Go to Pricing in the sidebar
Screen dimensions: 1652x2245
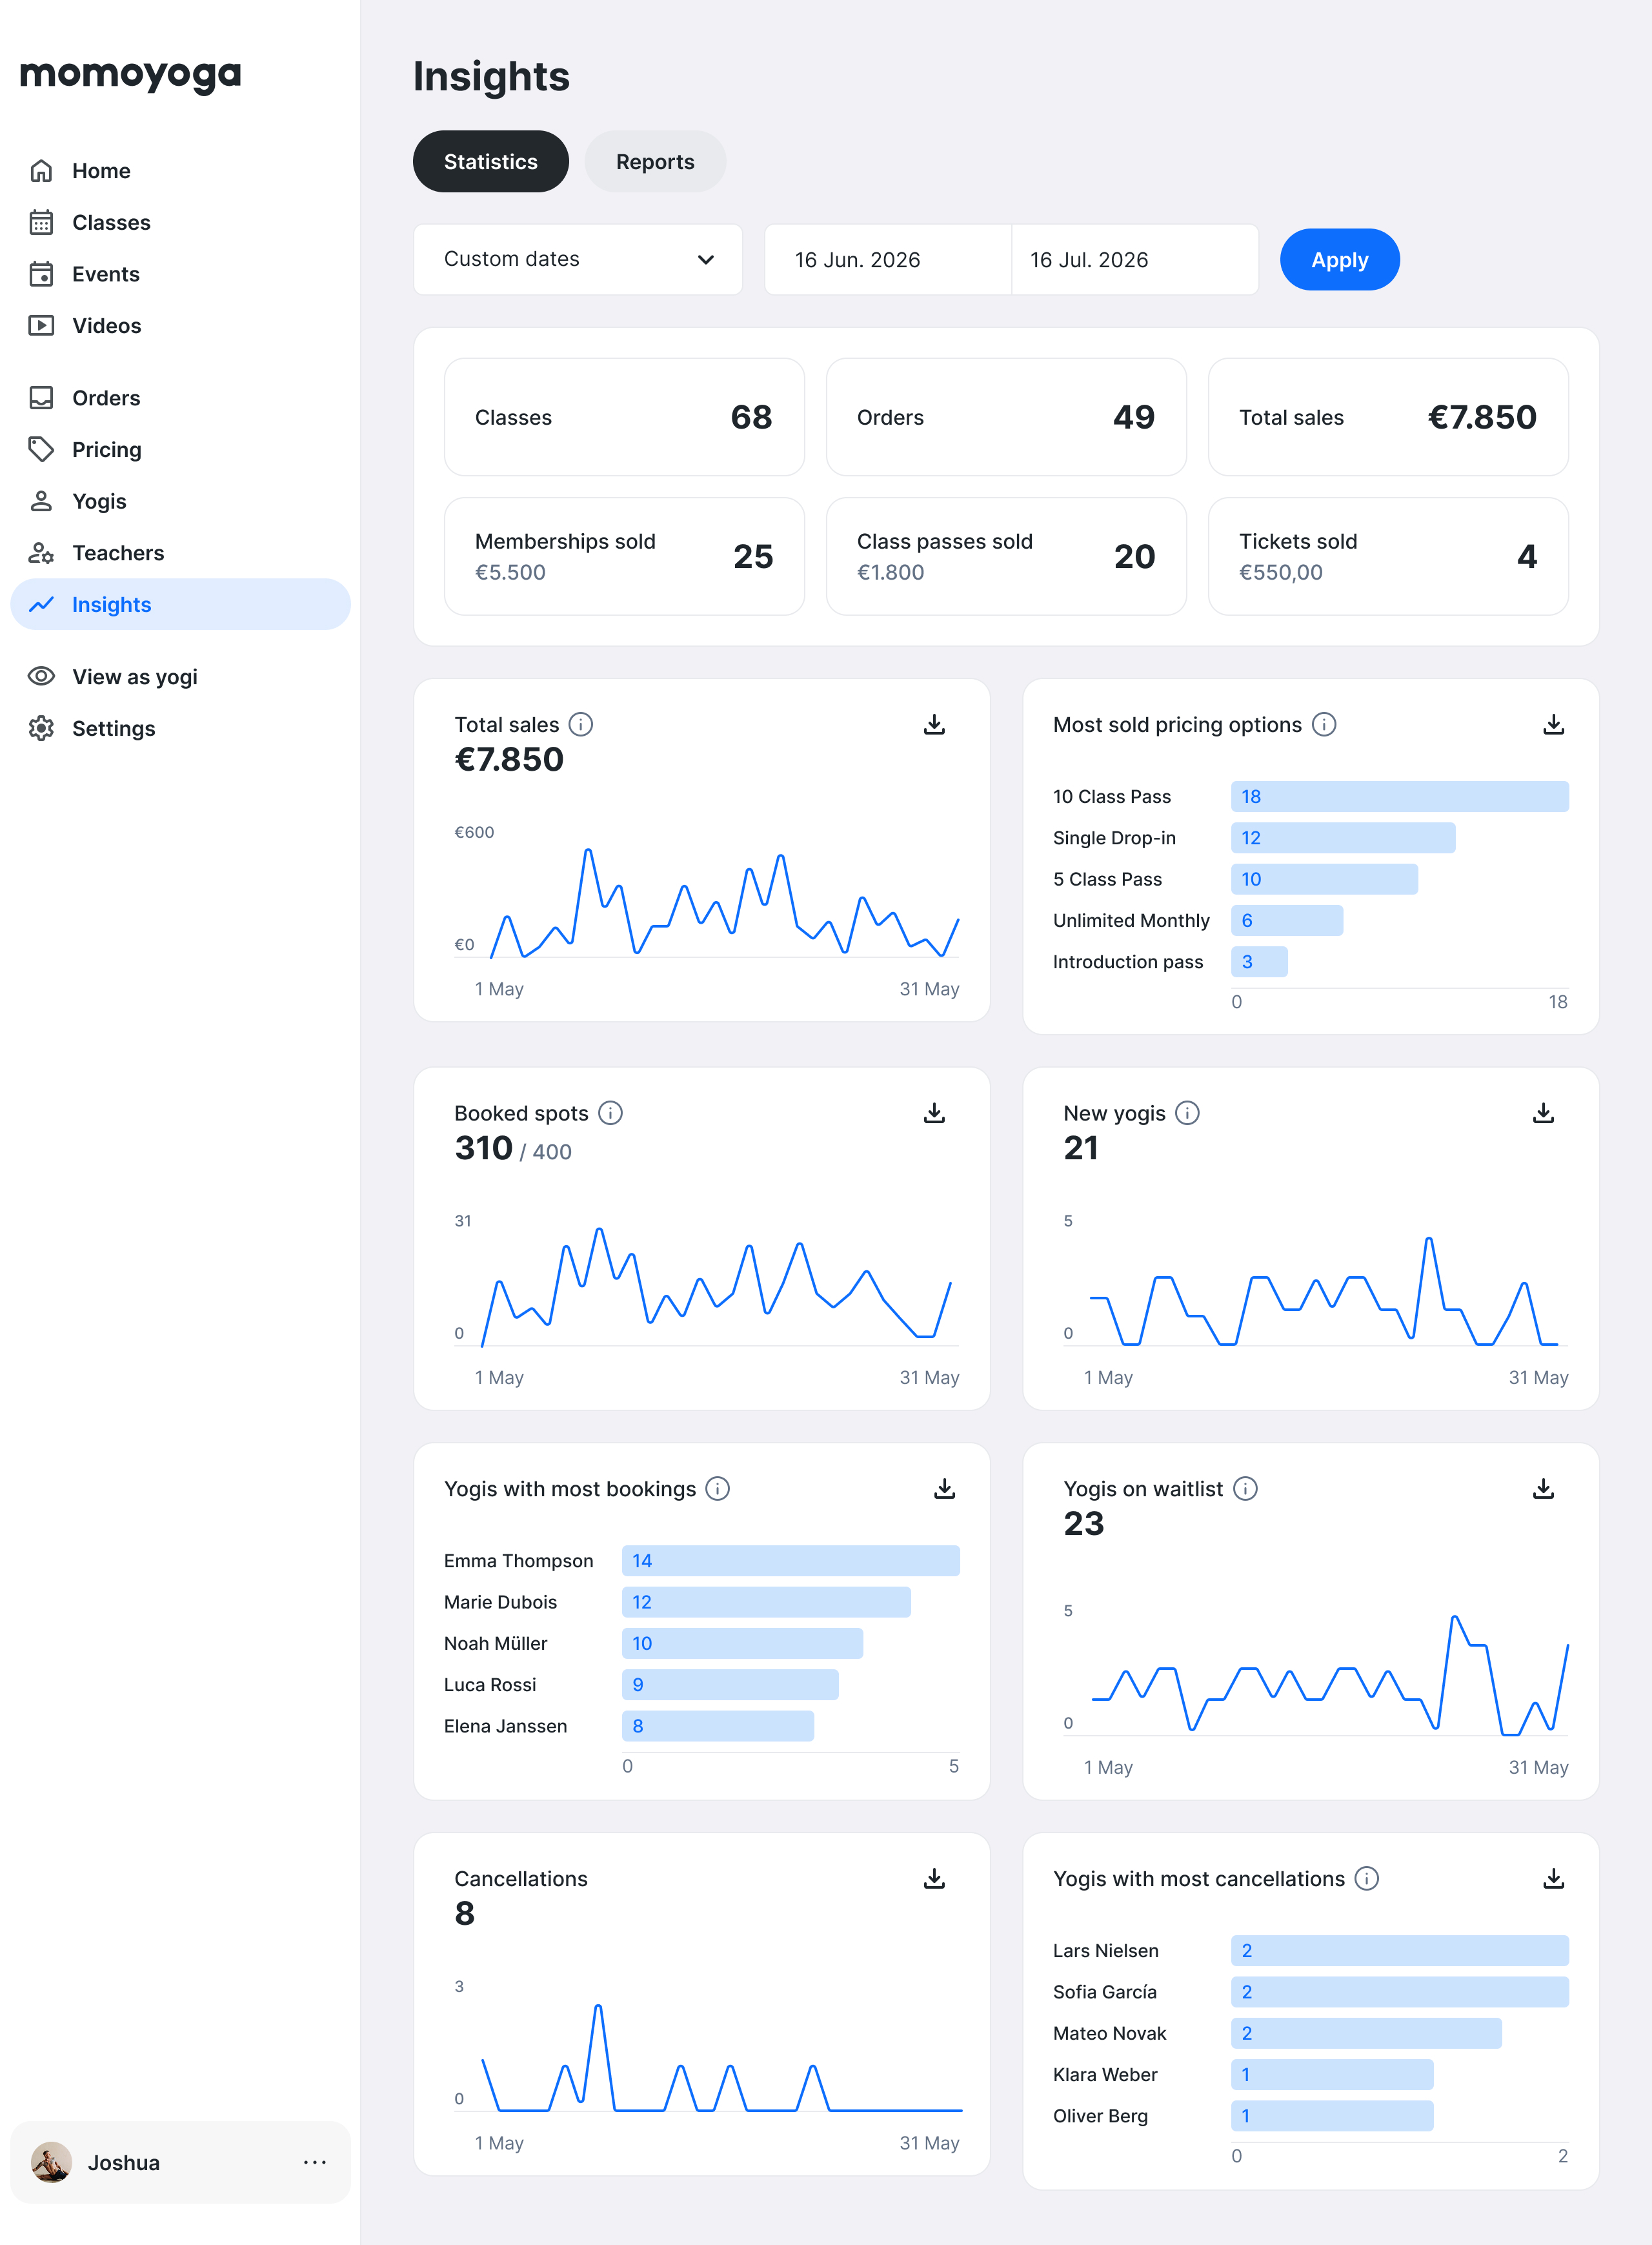[106, 450]
